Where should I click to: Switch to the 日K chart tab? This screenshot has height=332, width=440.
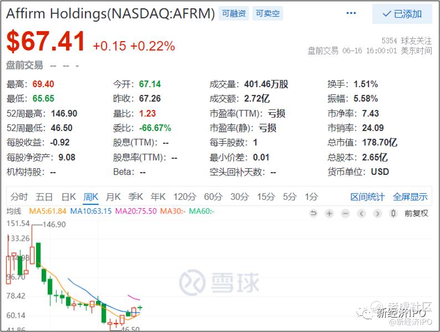point(69,197)
